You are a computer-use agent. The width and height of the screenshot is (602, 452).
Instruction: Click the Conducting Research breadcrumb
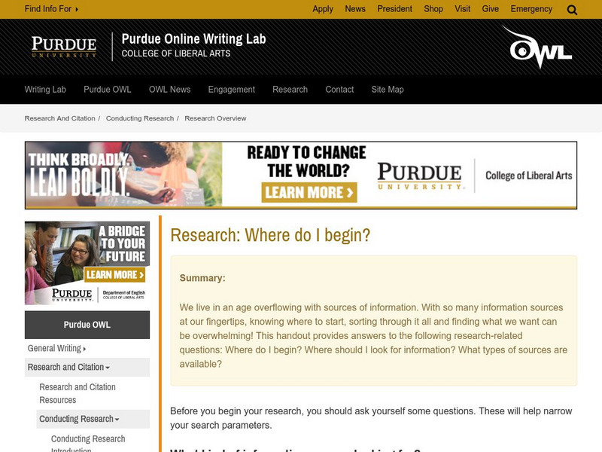pos(140,118)
